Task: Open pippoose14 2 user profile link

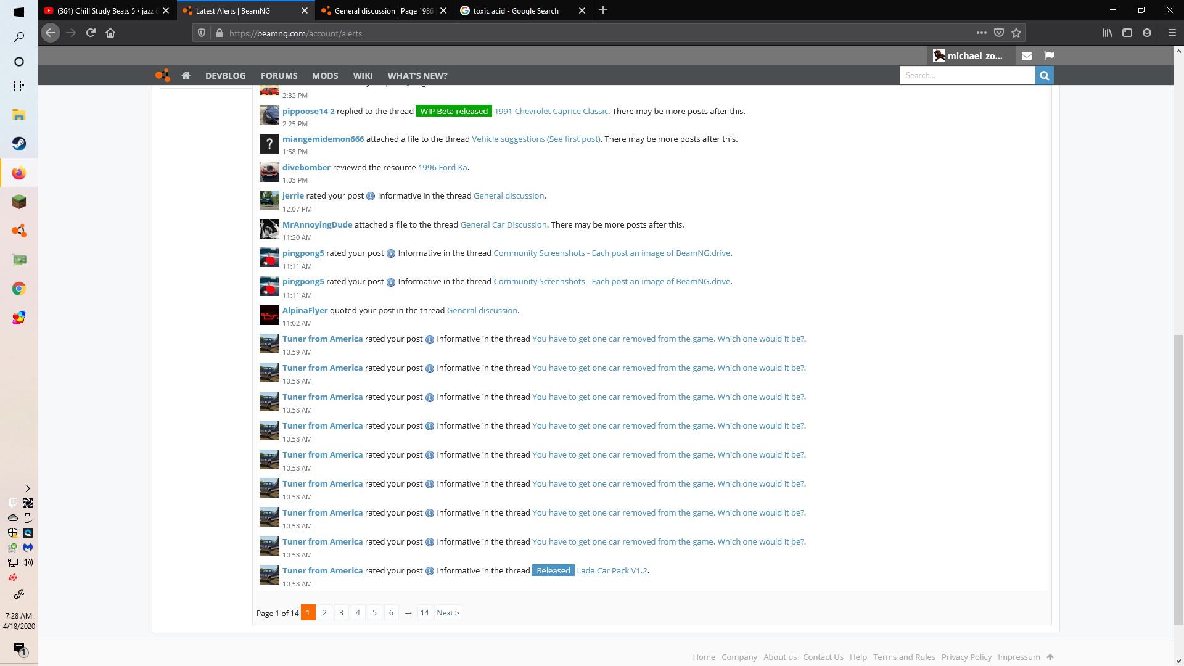Action: click(x=308, y=111)
